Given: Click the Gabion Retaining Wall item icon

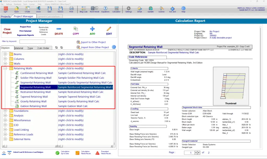Looking at the screenshot, I should 17,106.
